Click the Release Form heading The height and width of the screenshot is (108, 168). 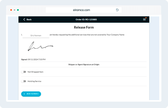point(84,27)
